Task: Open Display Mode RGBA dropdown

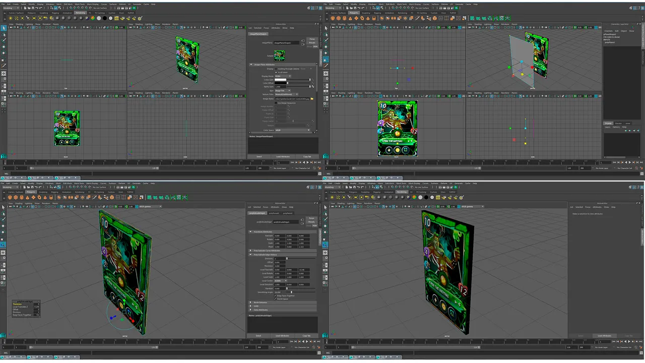Action: tap(283, 76)
